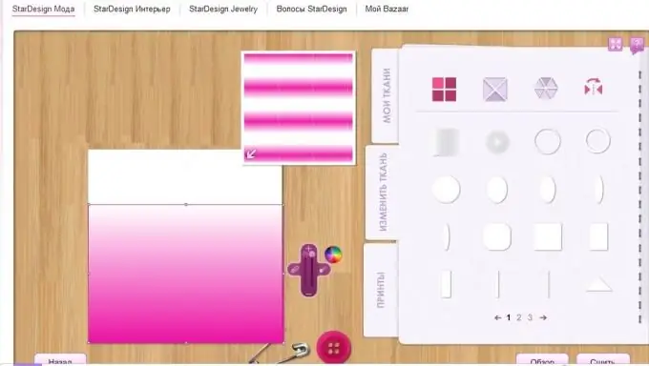Select the four-square grid pattern icon
Image resolution: width=649 pixels, height=366 pixels.
444,89
